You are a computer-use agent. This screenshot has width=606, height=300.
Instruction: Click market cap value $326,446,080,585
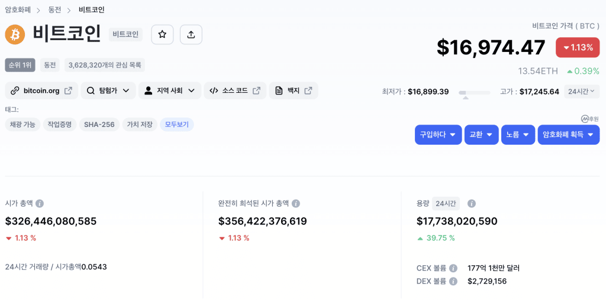tap(51, 221)
